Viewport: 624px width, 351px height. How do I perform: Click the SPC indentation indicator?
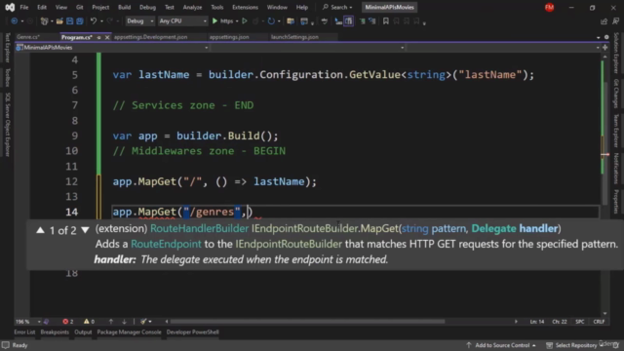tap(580, 321)
